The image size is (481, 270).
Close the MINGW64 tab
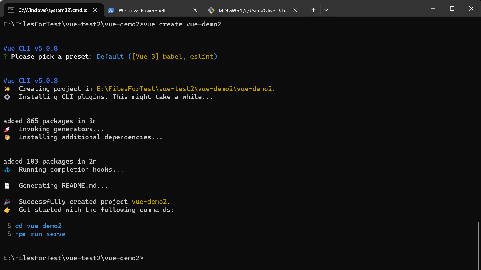(x=295, y=10)
